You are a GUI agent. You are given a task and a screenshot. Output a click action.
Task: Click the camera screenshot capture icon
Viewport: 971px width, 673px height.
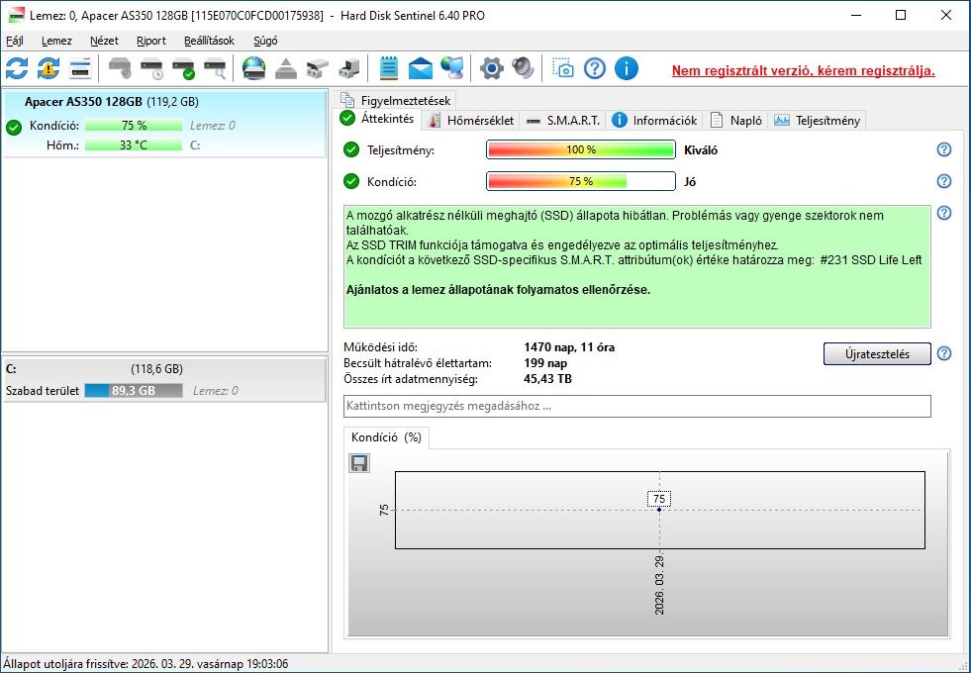563,68
